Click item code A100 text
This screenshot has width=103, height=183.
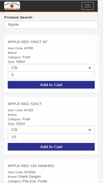coord(29,48)
